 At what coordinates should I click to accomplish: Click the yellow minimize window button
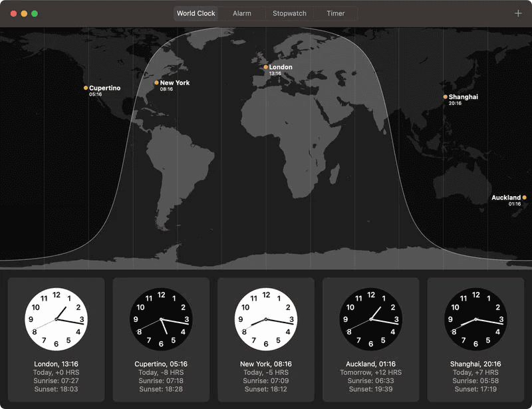(x=24, y=13)
